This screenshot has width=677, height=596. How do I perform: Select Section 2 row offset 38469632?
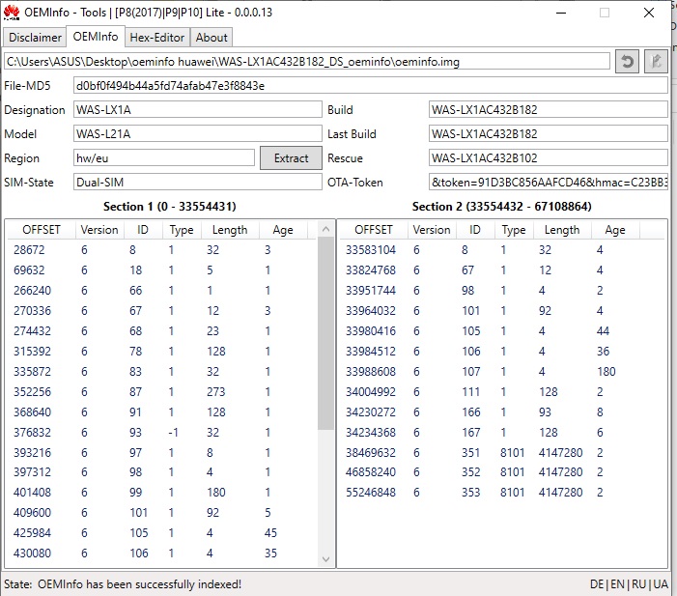(502, 453)
